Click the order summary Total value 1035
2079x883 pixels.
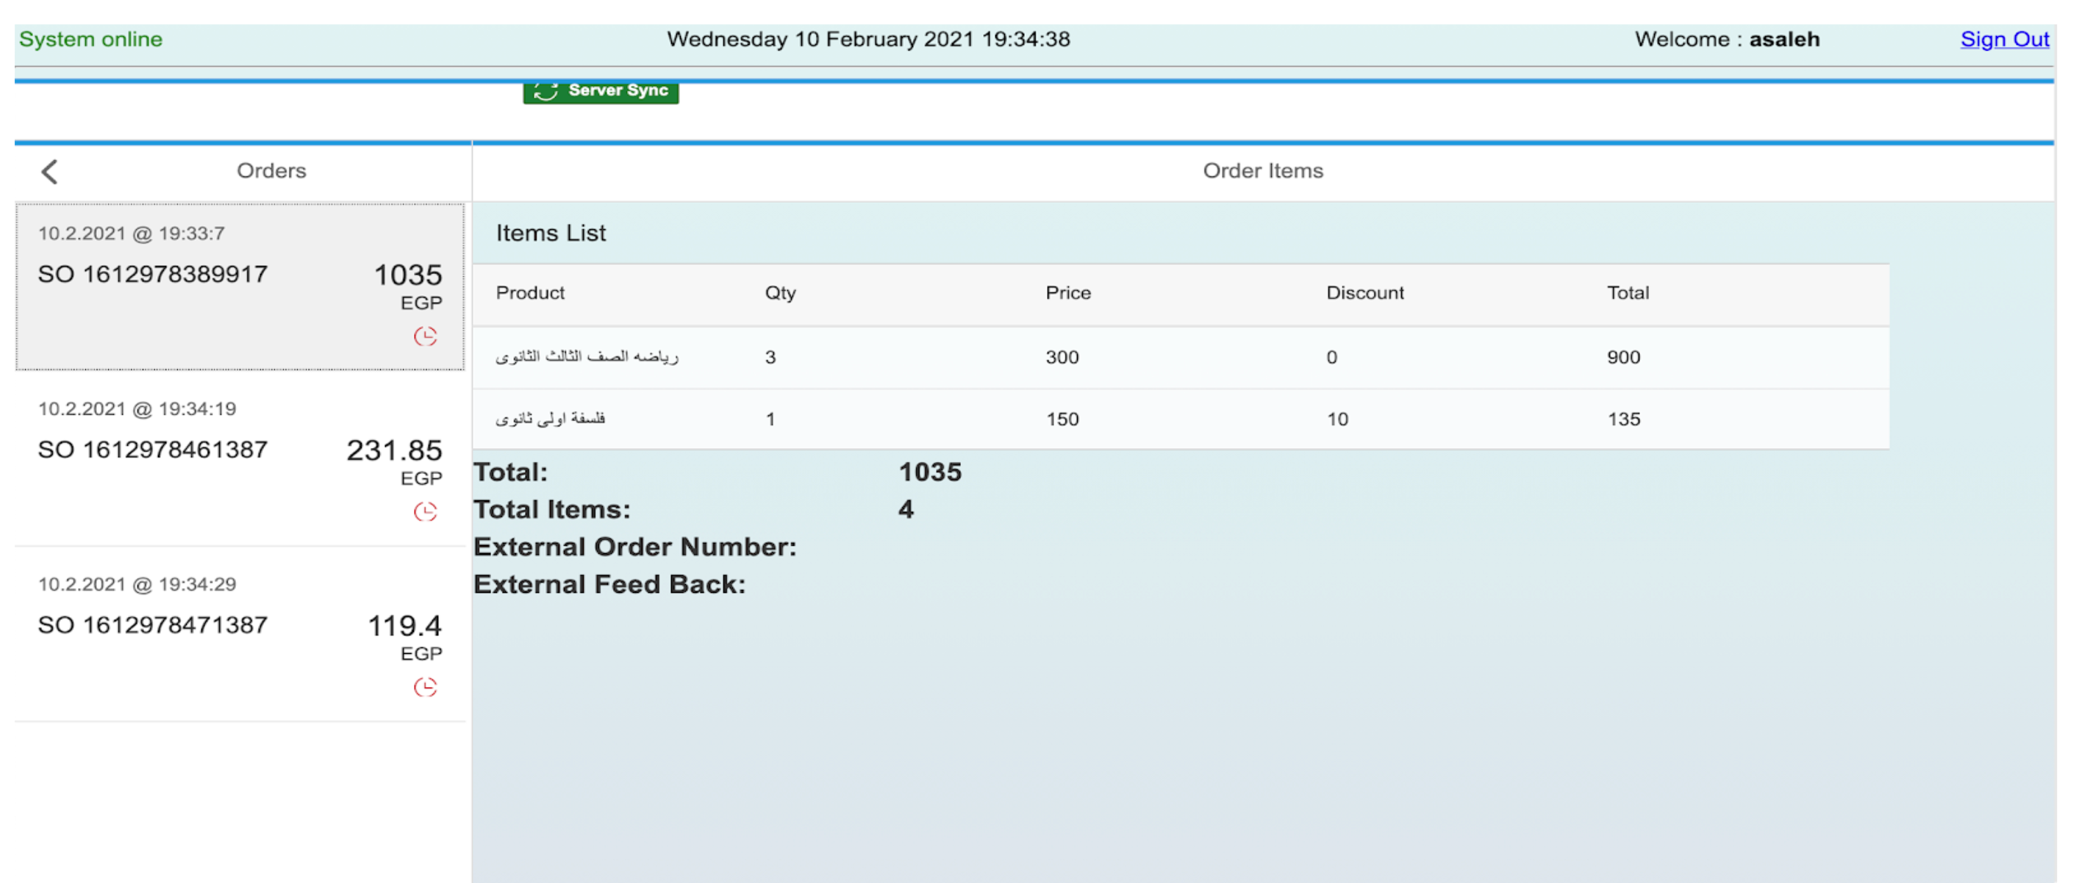[930, 472]
